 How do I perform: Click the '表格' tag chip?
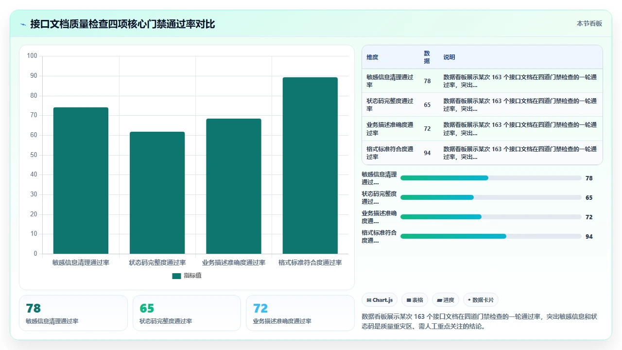point(415,300)
